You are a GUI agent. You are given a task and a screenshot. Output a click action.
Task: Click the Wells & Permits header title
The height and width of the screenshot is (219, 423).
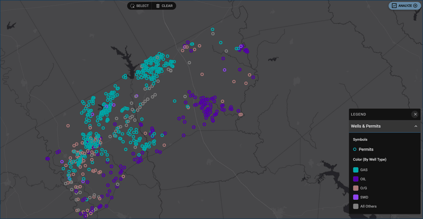(366, 126)
